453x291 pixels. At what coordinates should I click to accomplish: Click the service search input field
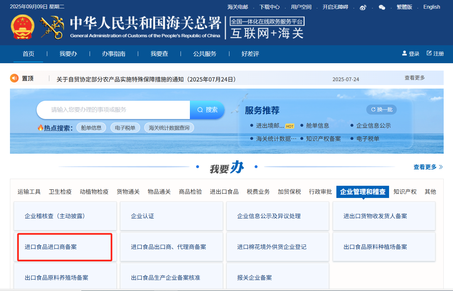click(x=113, y=110)
